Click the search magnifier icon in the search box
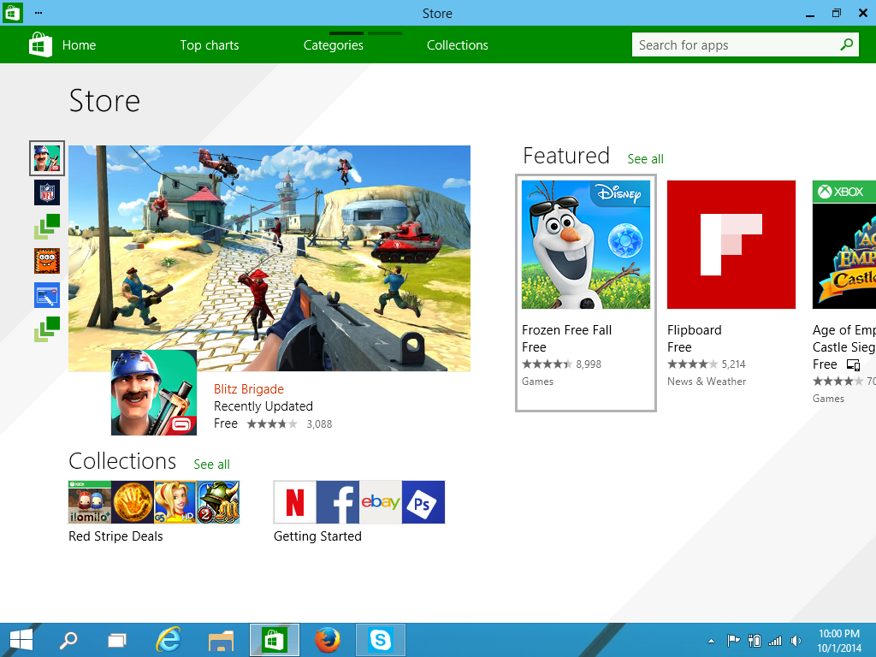Image resolution: width=876 pixels, height=657 pixels. tap(846, 44)
